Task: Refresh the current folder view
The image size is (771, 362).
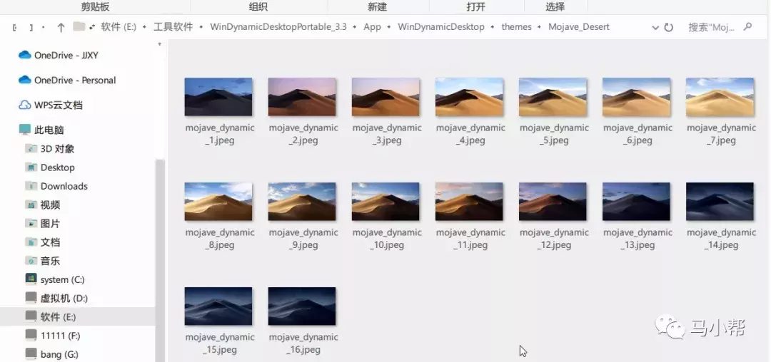Action: pyautogui.click(x=669, y=28)
